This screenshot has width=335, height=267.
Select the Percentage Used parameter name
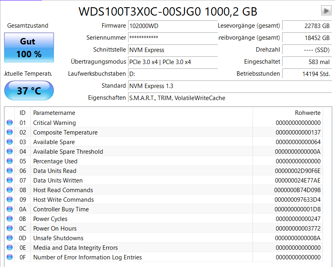coord(55,161)
